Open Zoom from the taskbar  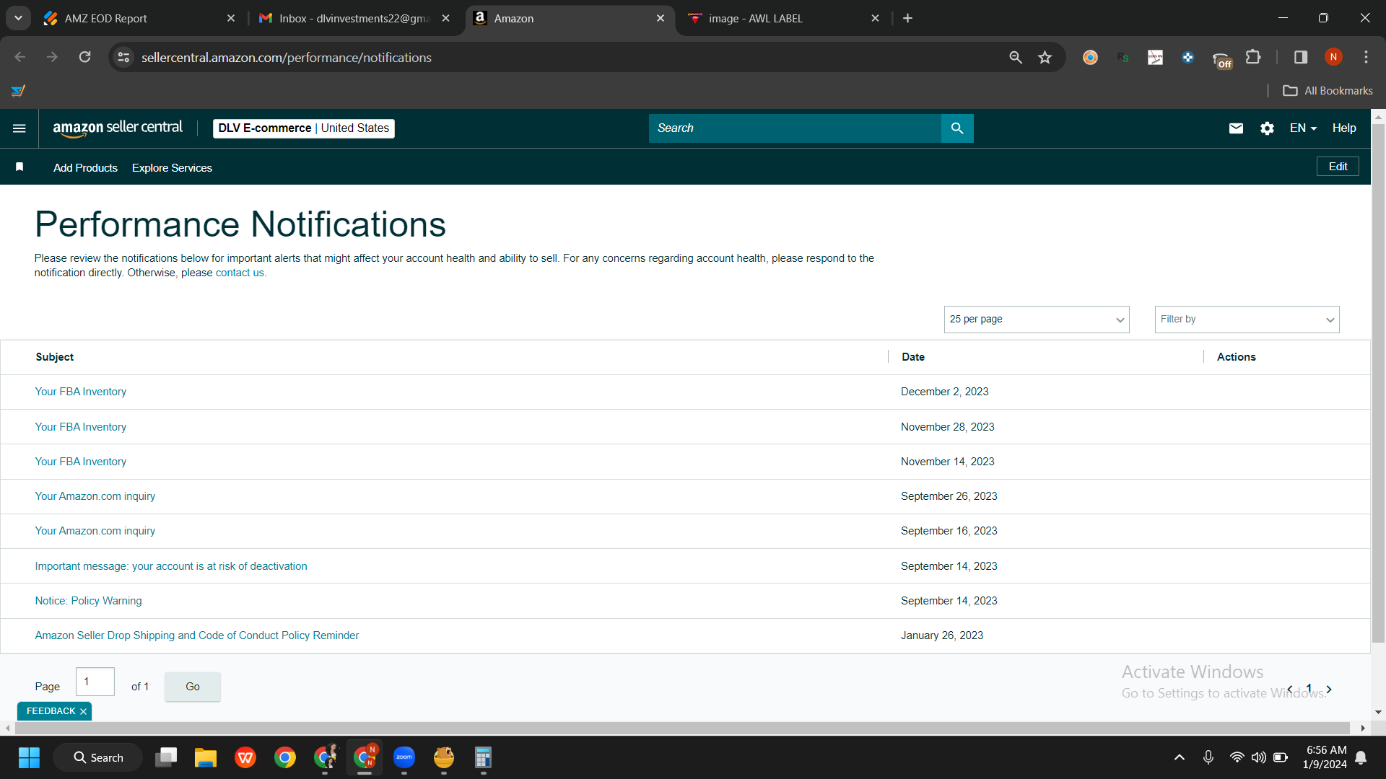pos(404,757)
